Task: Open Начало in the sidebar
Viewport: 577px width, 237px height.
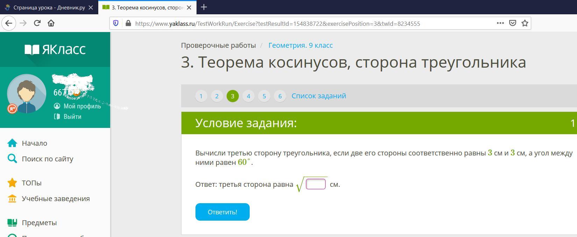Action: 27,143
